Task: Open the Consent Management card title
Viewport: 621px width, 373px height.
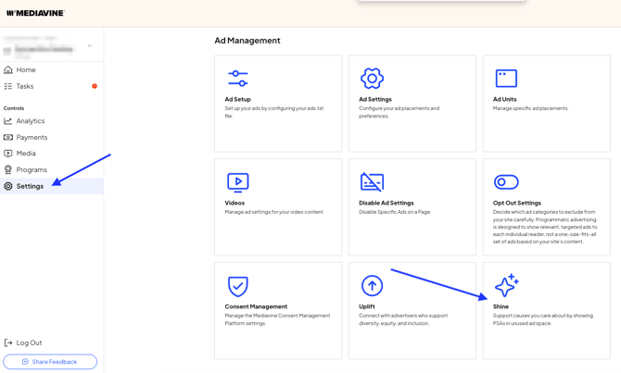Action: pos(256,306)
